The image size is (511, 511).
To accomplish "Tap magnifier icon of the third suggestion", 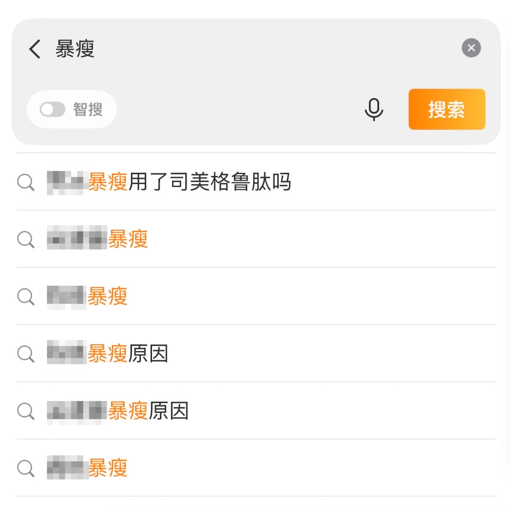I will pos(26,297).
